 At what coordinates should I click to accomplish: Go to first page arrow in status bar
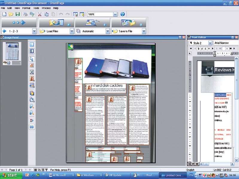[2, 170]
